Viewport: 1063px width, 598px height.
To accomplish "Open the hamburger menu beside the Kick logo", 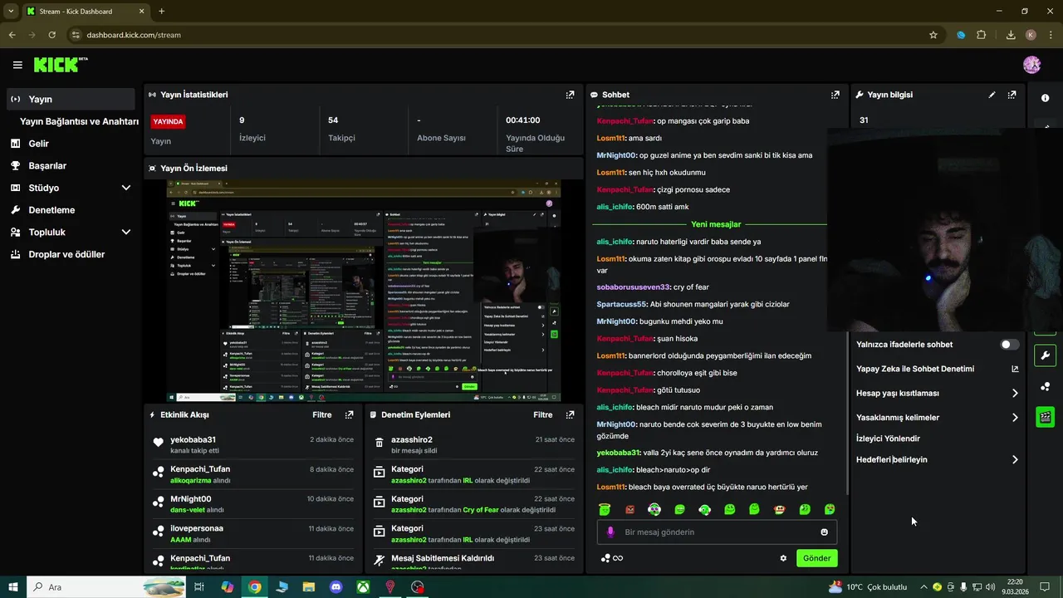I will coord(17,65).
